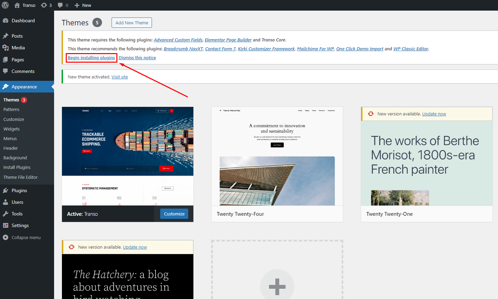Viewport: 498px width, 299px height.
Task: Click Add New Theme button
Action: click(x=132, y=23)
